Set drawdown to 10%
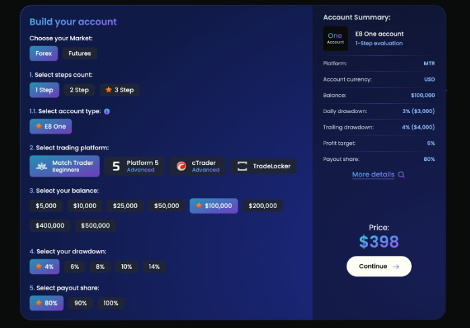The width and height of the screenshot is (470, 328). pos(127,267)
